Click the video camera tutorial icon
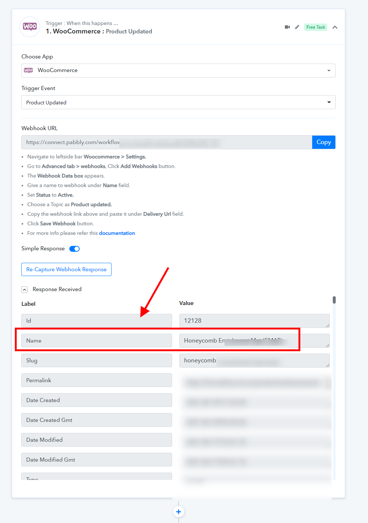 point(287,27)
